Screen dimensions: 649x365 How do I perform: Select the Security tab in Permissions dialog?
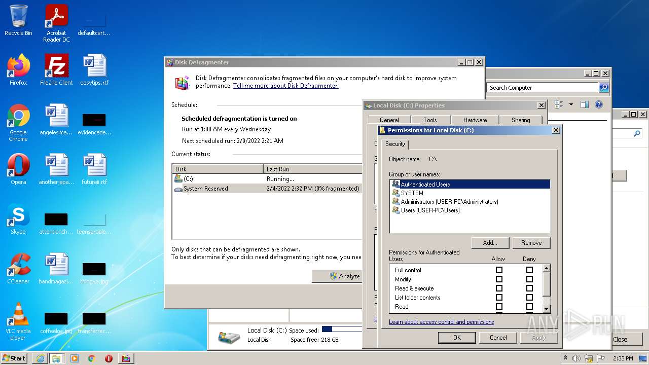point(395,144)
